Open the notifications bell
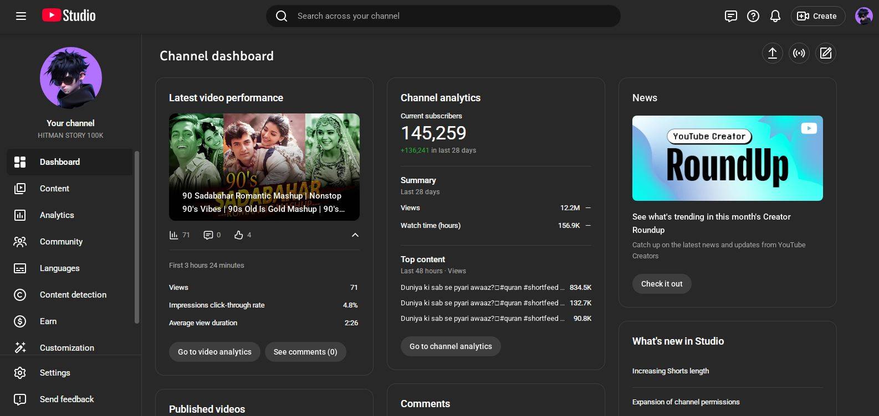The width and height of the screenshot is (879, 416). click(775, 16)
